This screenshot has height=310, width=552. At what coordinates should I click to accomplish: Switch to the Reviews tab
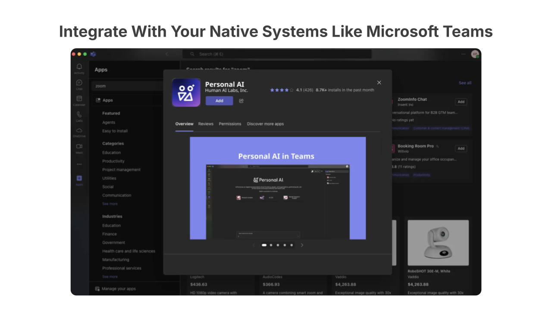tap(206, 124)
